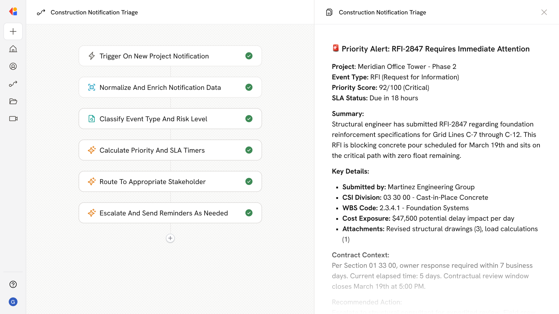
Task: Click green check on Escalate step
Action: coord(249,213)
